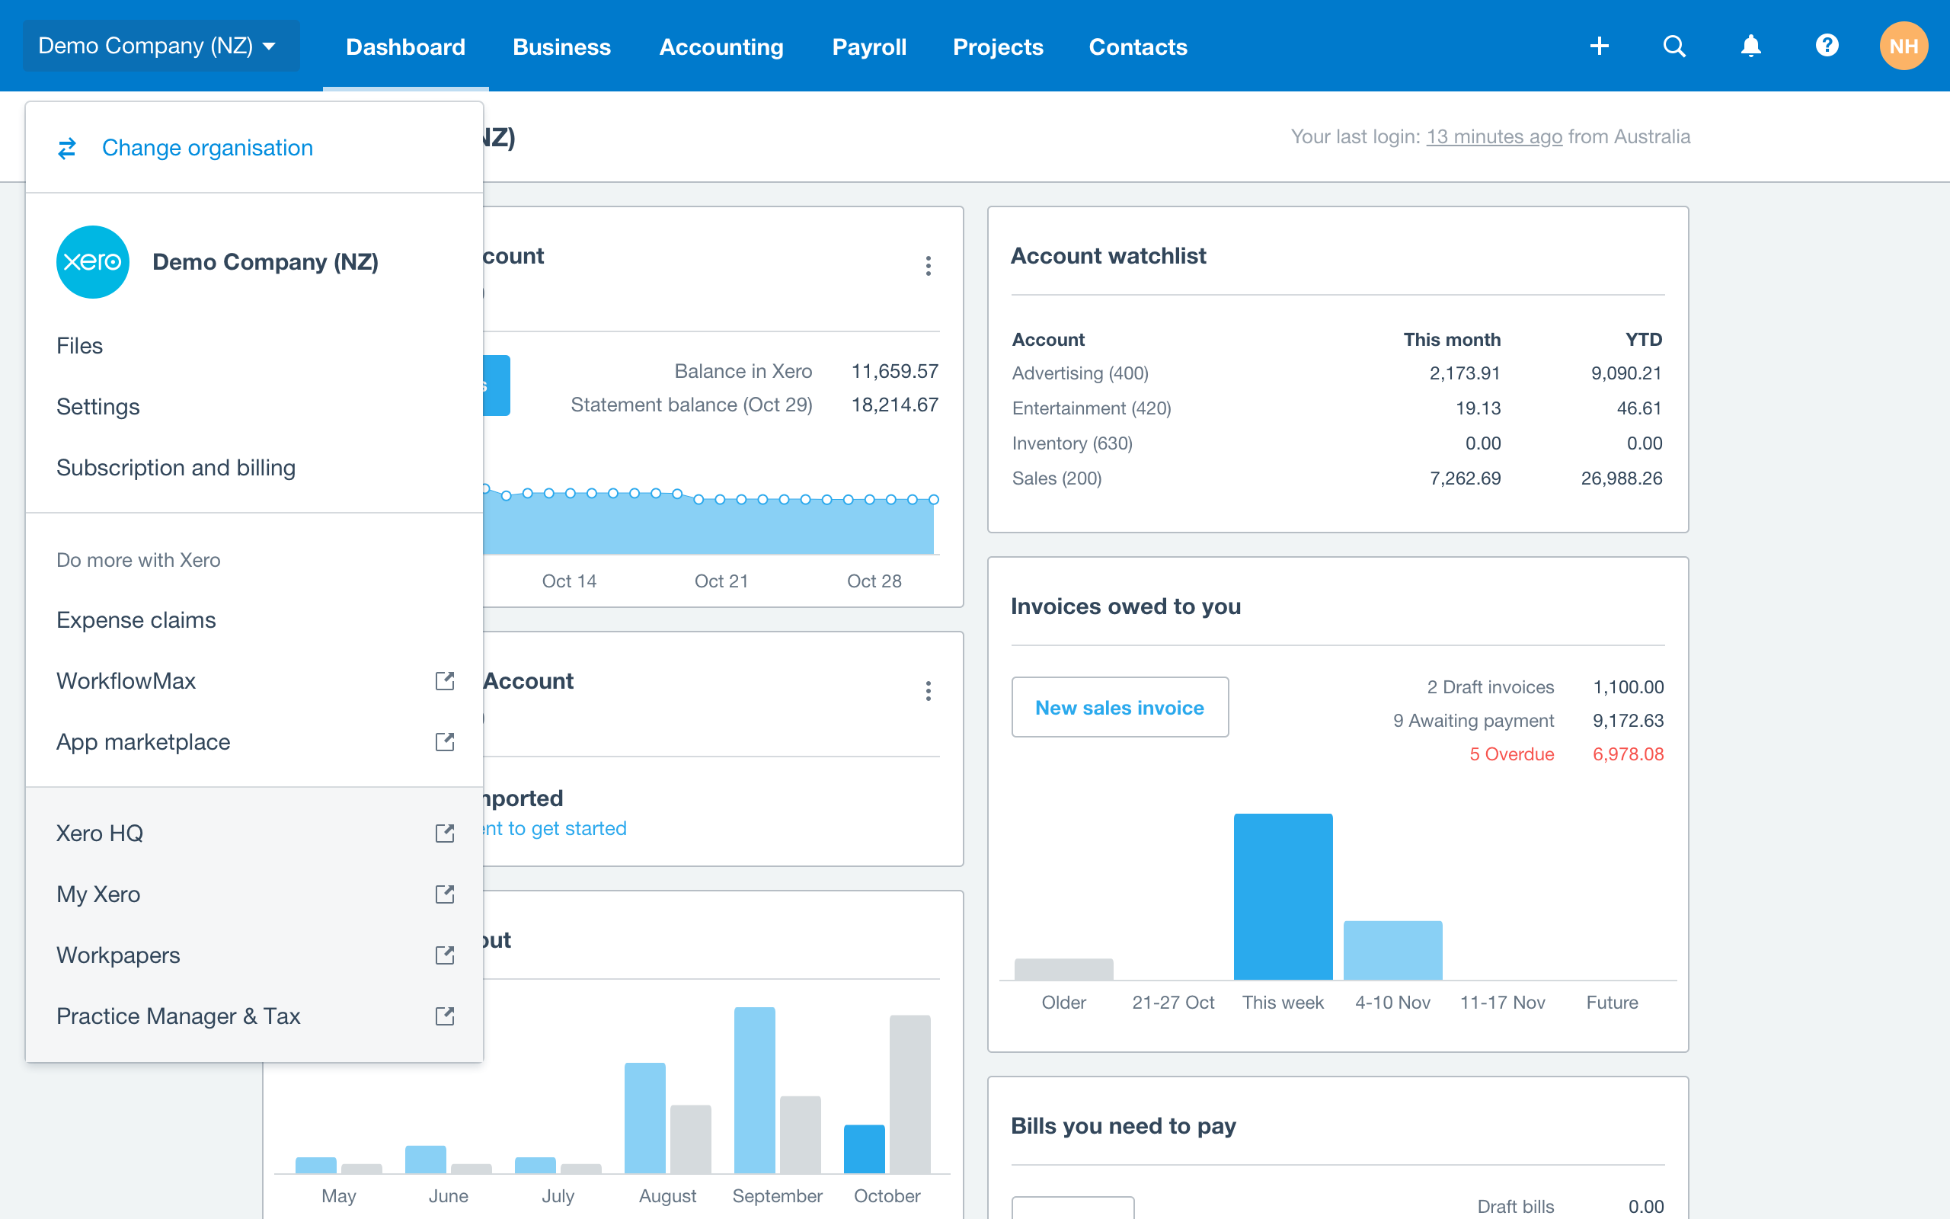Open the Business menu
This screenshot has width=1950, height=1219.
pos(561,46)
